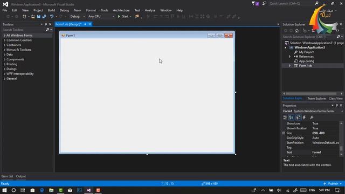This screenshot has height=194, width=345.
Task: Open the Architecture menu
Action: 121,10
